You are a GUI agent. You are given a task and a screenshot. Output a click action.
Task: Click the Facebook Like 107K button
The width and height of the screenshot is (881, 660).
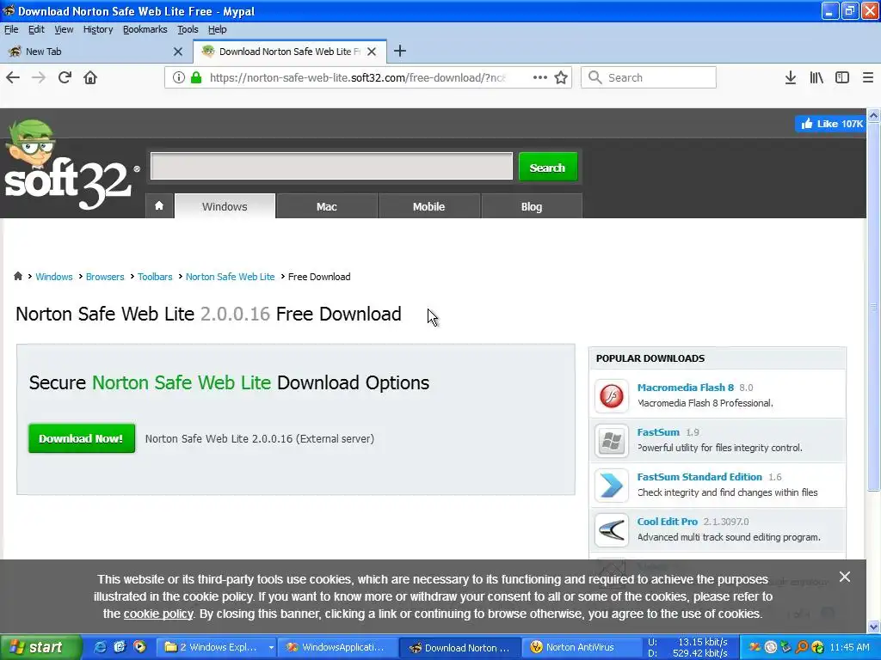pos(830,124)
